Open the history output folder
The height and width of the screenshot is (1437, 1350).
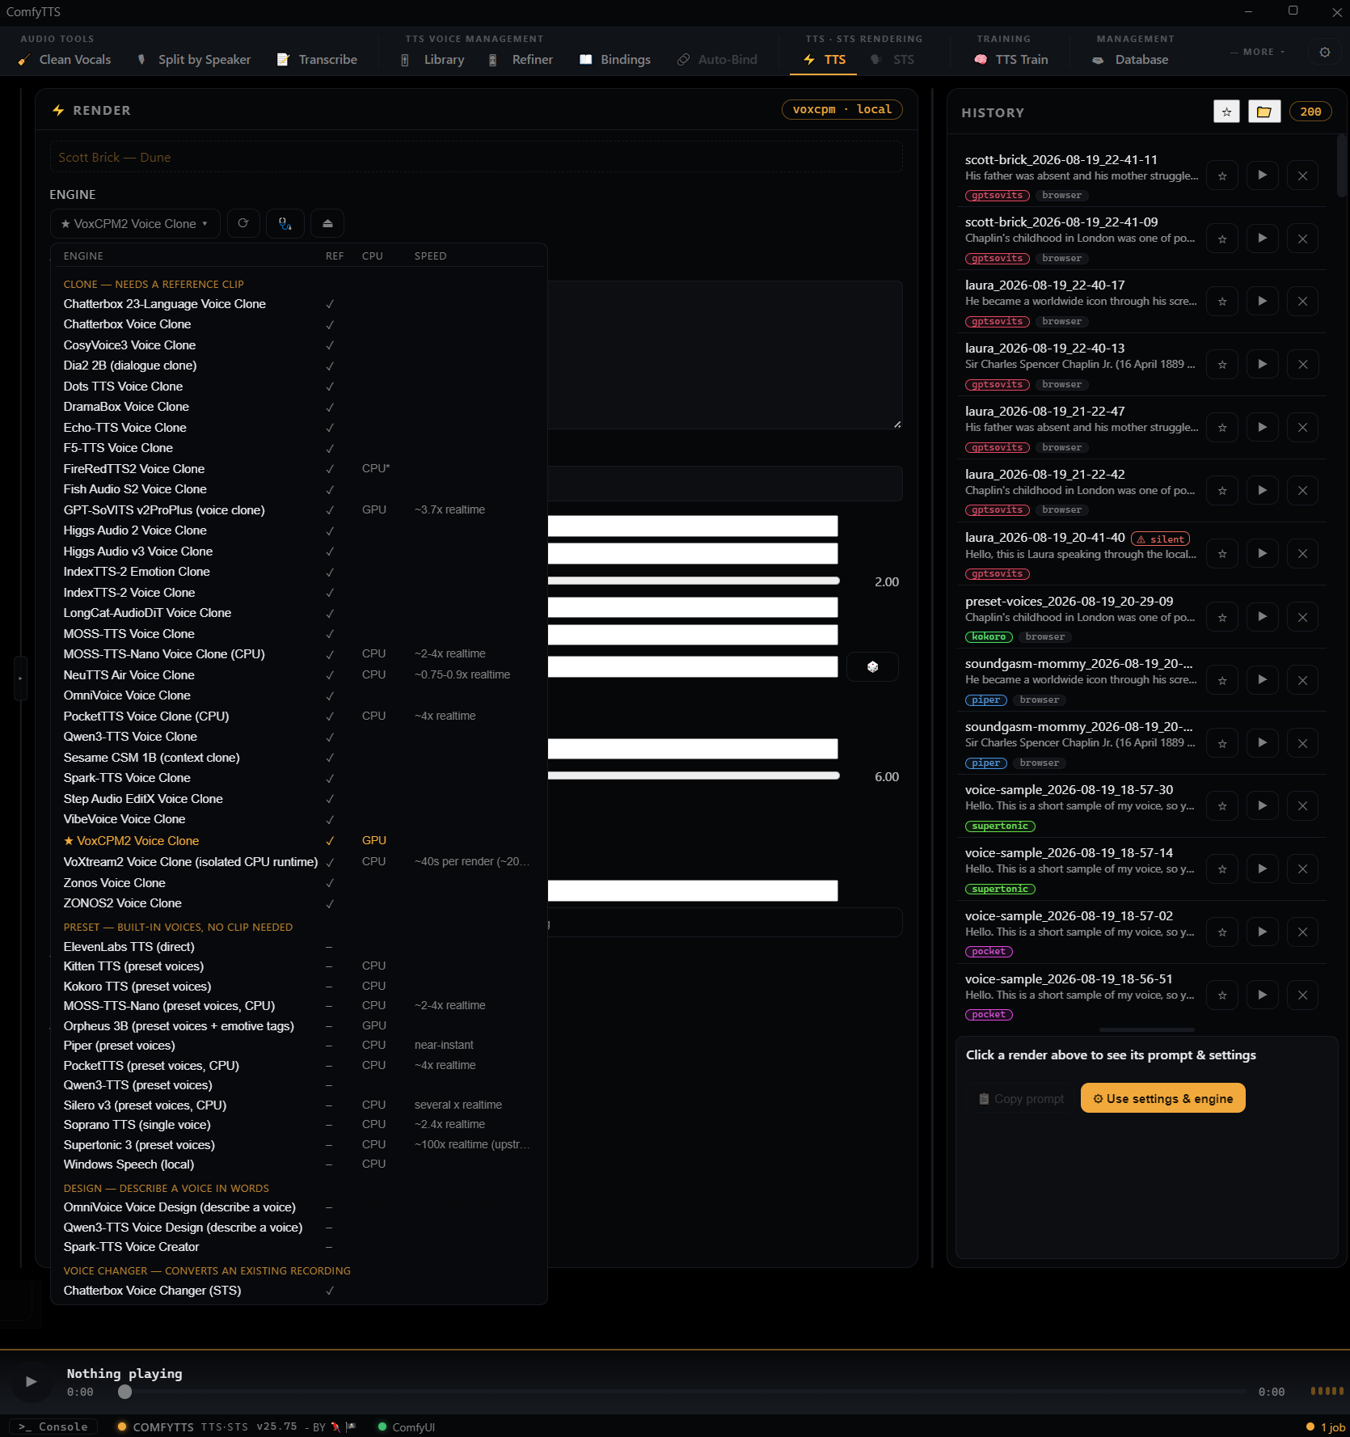coord(1264,112)
